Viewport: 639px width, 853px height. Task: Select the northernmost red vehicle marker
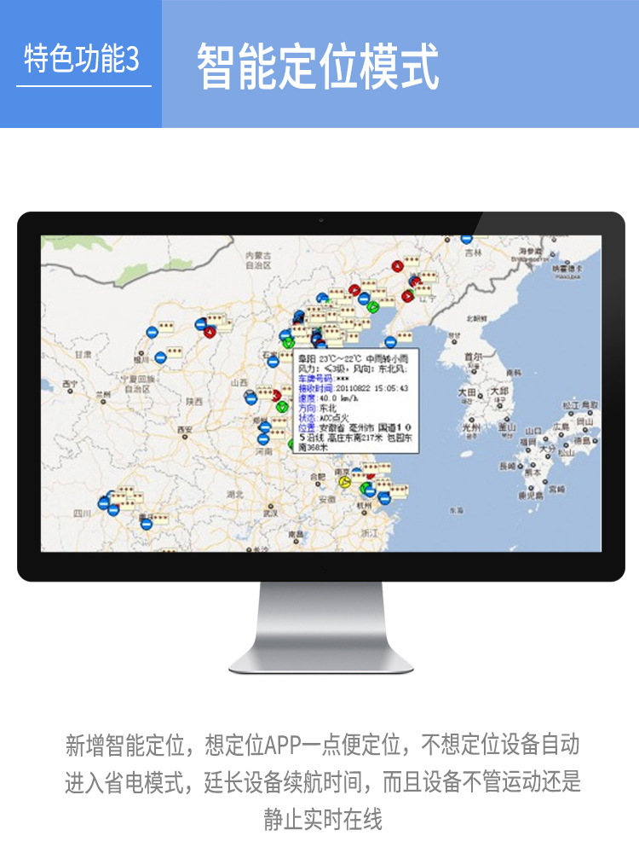397,266
